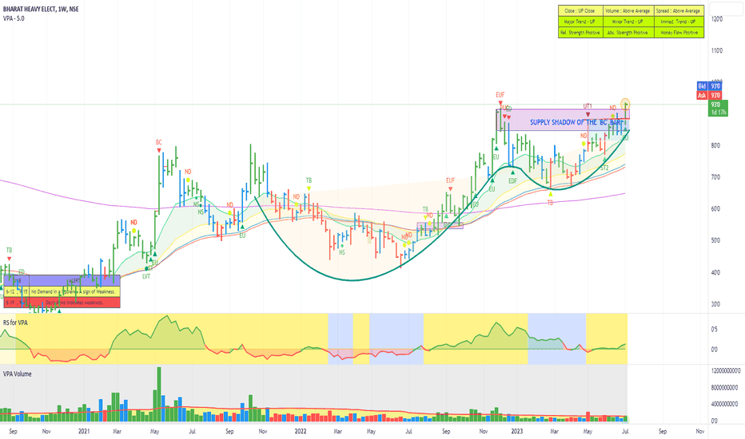Click the 'Minor Trend - UP' cell
The width and height of the screenshot is (745, 439).
pyautogui.click(x=628, y=22)
